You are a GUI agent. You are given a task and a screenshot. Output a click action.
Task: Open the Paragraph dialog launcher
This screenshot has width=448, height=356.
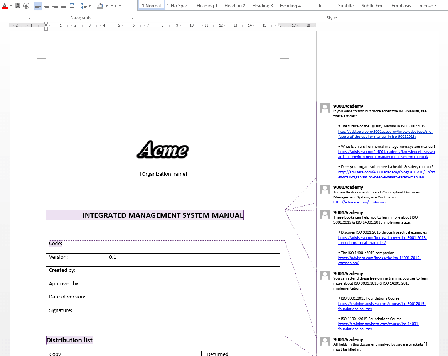tap(132, 18)
